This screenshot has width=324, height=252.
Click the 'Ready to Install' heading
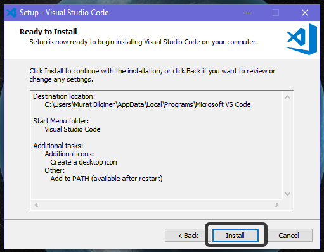tap(48, 32)
